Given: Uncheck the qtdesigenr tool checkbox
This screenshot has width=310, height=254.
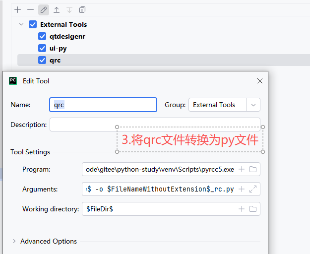Looking at the screenshot, I should coord(42,36).
